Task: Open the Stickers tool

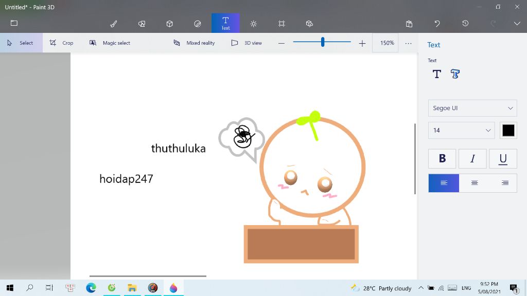Action: click(x=197, y=24)
